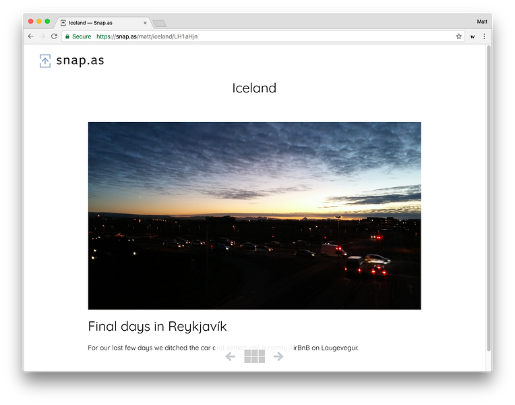This screenshot has height=405, width=515.
Task: Click the Final days in Reykjavík heading
Action: click(157, 327)
